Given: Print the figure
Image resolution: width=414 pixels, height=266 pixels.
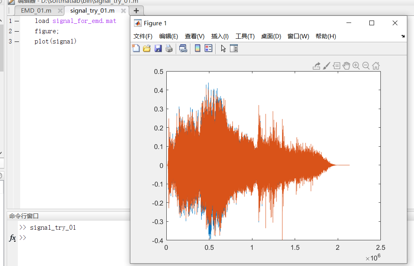Looking at the screenshot, I should coord(169,48).
